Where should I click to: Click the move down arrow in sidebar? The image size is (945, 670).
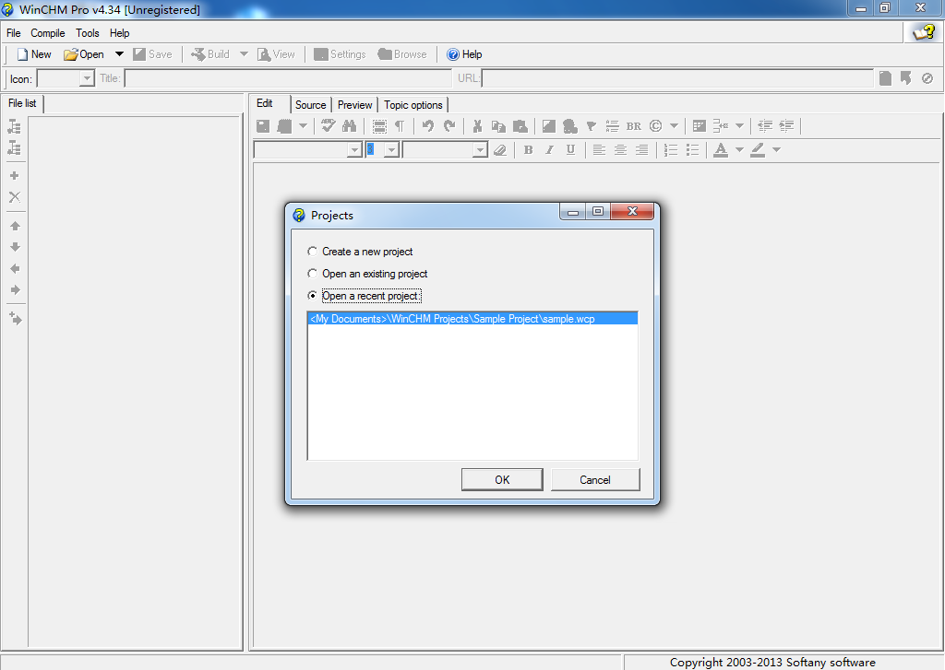pyautogui.click(x=15, y=247)
